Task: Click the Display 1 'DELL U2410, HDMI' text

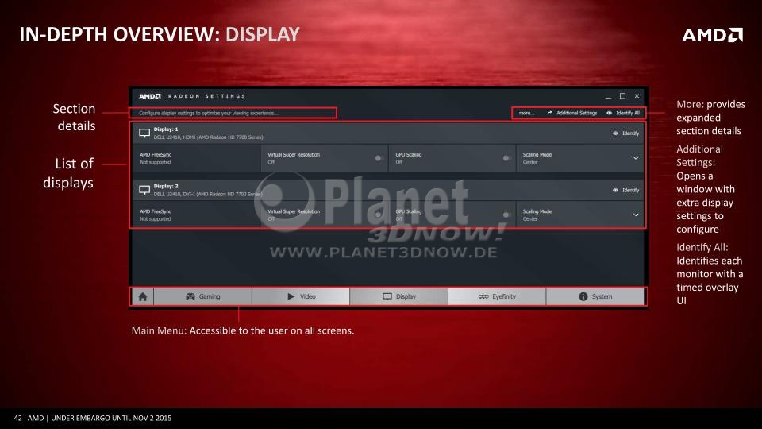Action: pos(208,137)
